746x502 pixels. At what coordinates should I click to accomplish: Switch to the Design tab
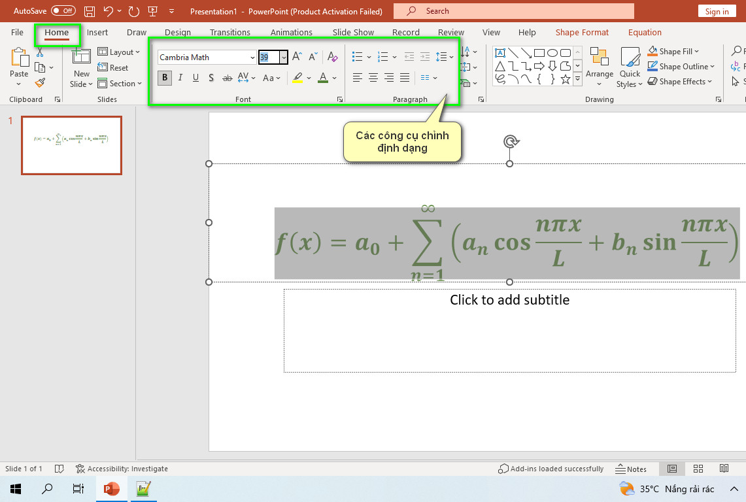177,33
